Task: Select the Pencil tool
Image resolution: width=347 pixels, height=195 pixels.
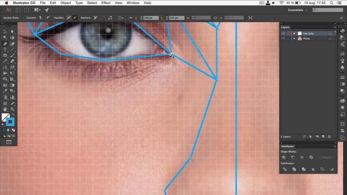Action: [x=5, y=61]
